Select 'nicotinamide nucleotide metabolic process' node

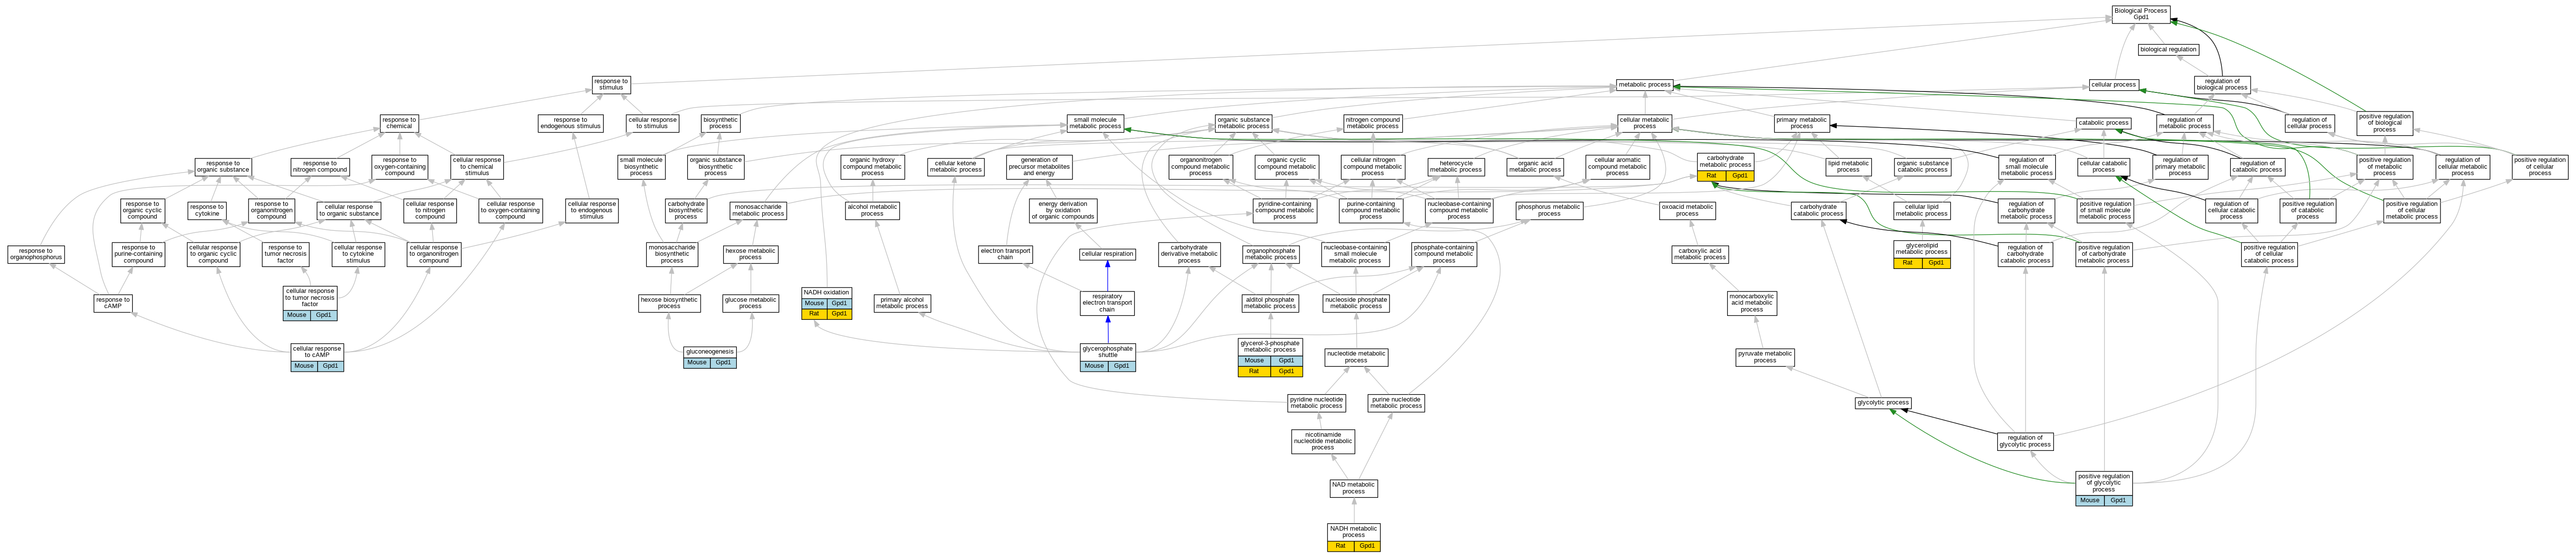click(x=1323, y=441)
